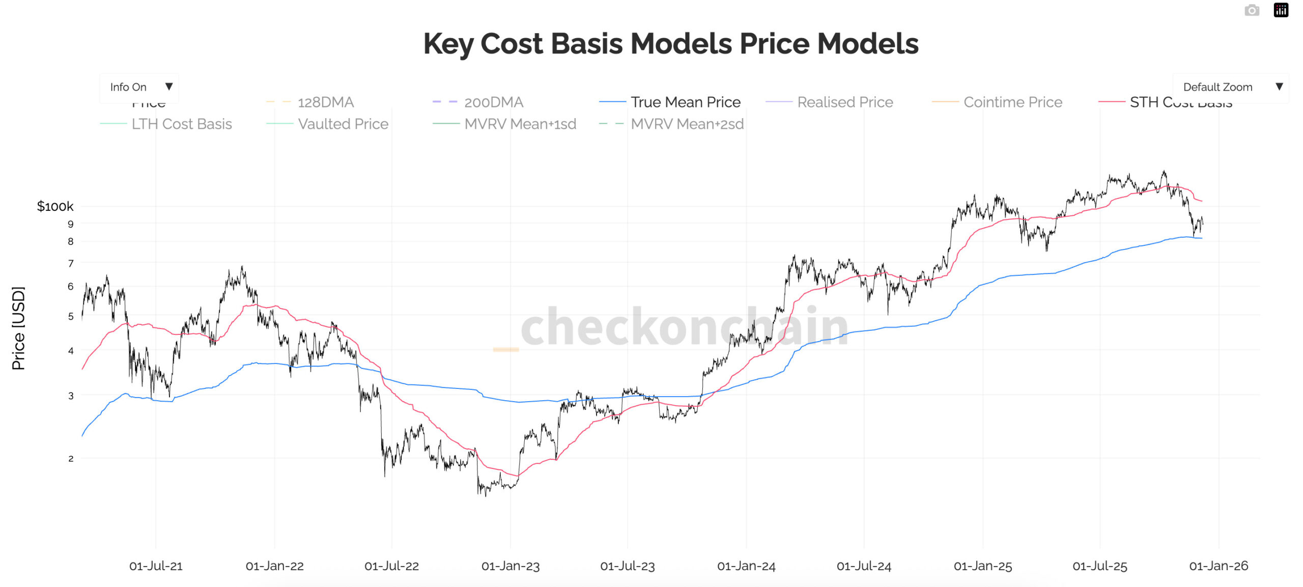Click the Price [USD] axis title
This screenshot has width=1303, height=587.
click(x=18, y=328)
